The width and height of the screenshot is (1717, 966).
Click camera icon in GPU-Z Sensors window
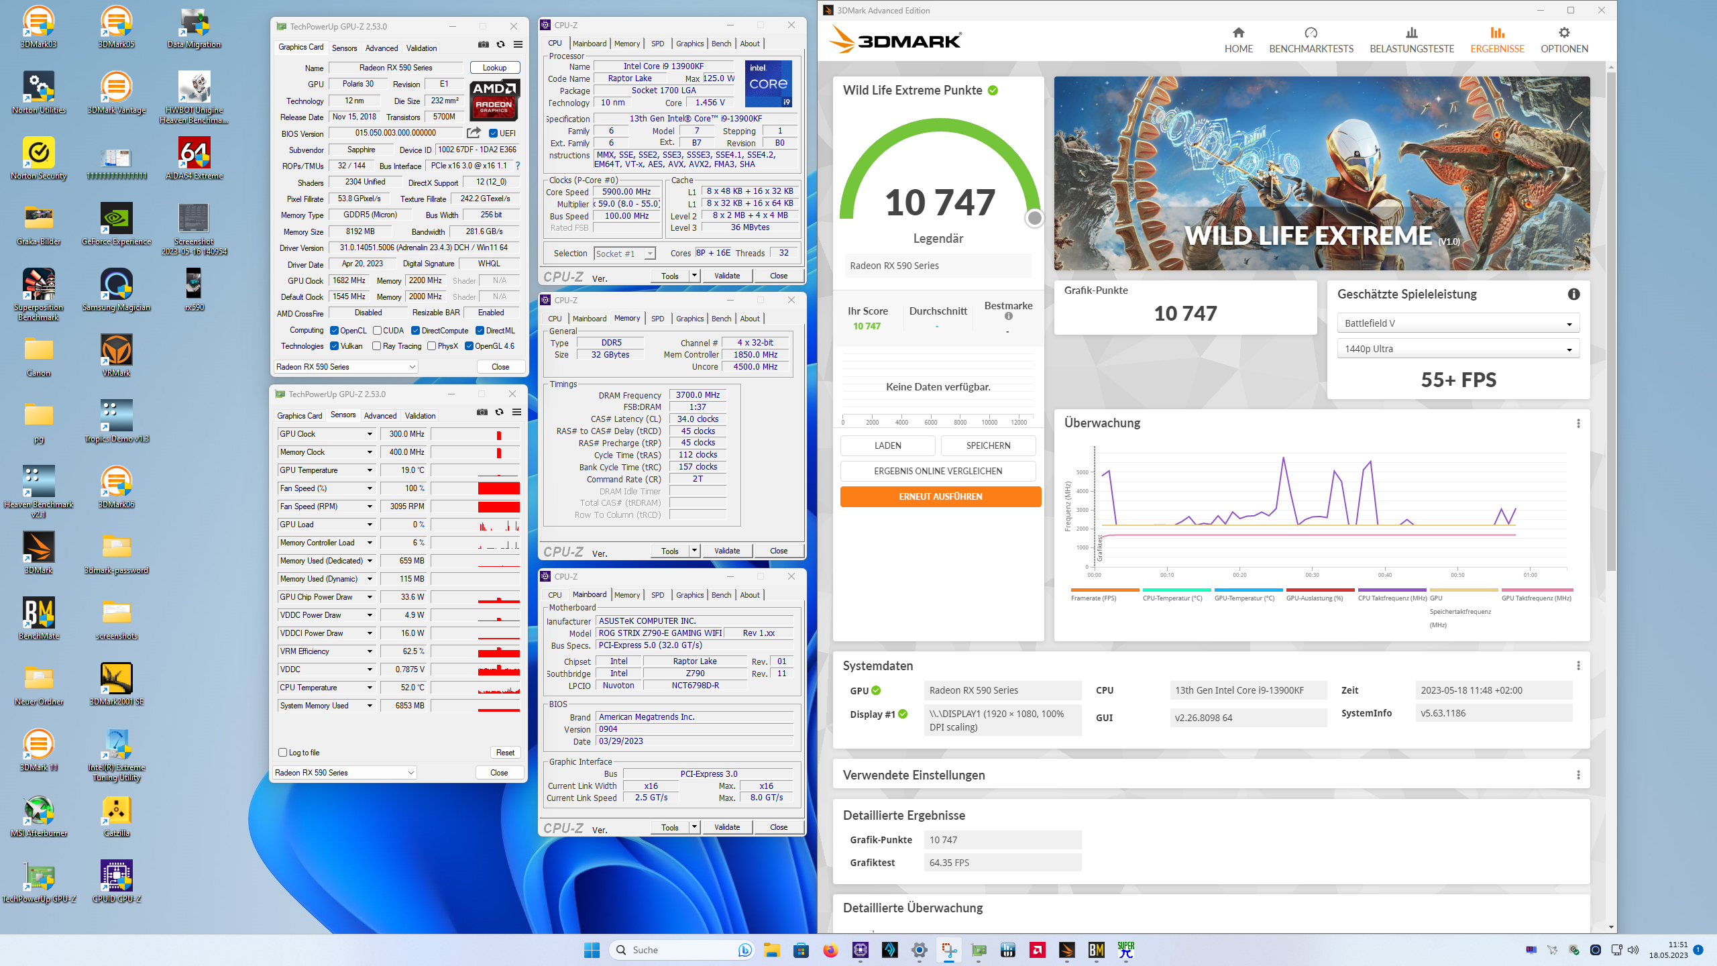[x=482, y=412]
